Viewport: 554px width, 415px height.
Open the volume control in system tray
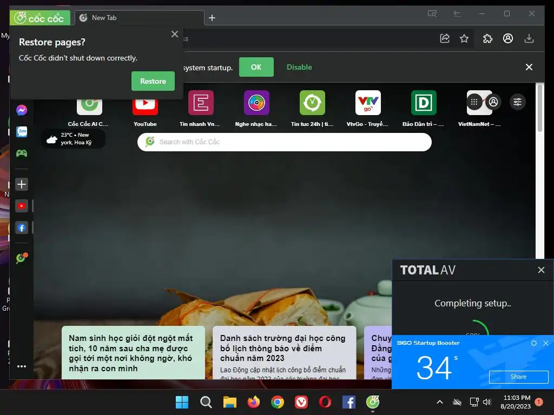coord(487,402)
